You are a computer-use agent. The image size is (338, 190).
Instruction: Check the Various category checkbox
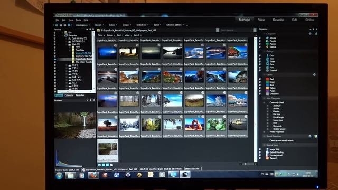point(260,47)
